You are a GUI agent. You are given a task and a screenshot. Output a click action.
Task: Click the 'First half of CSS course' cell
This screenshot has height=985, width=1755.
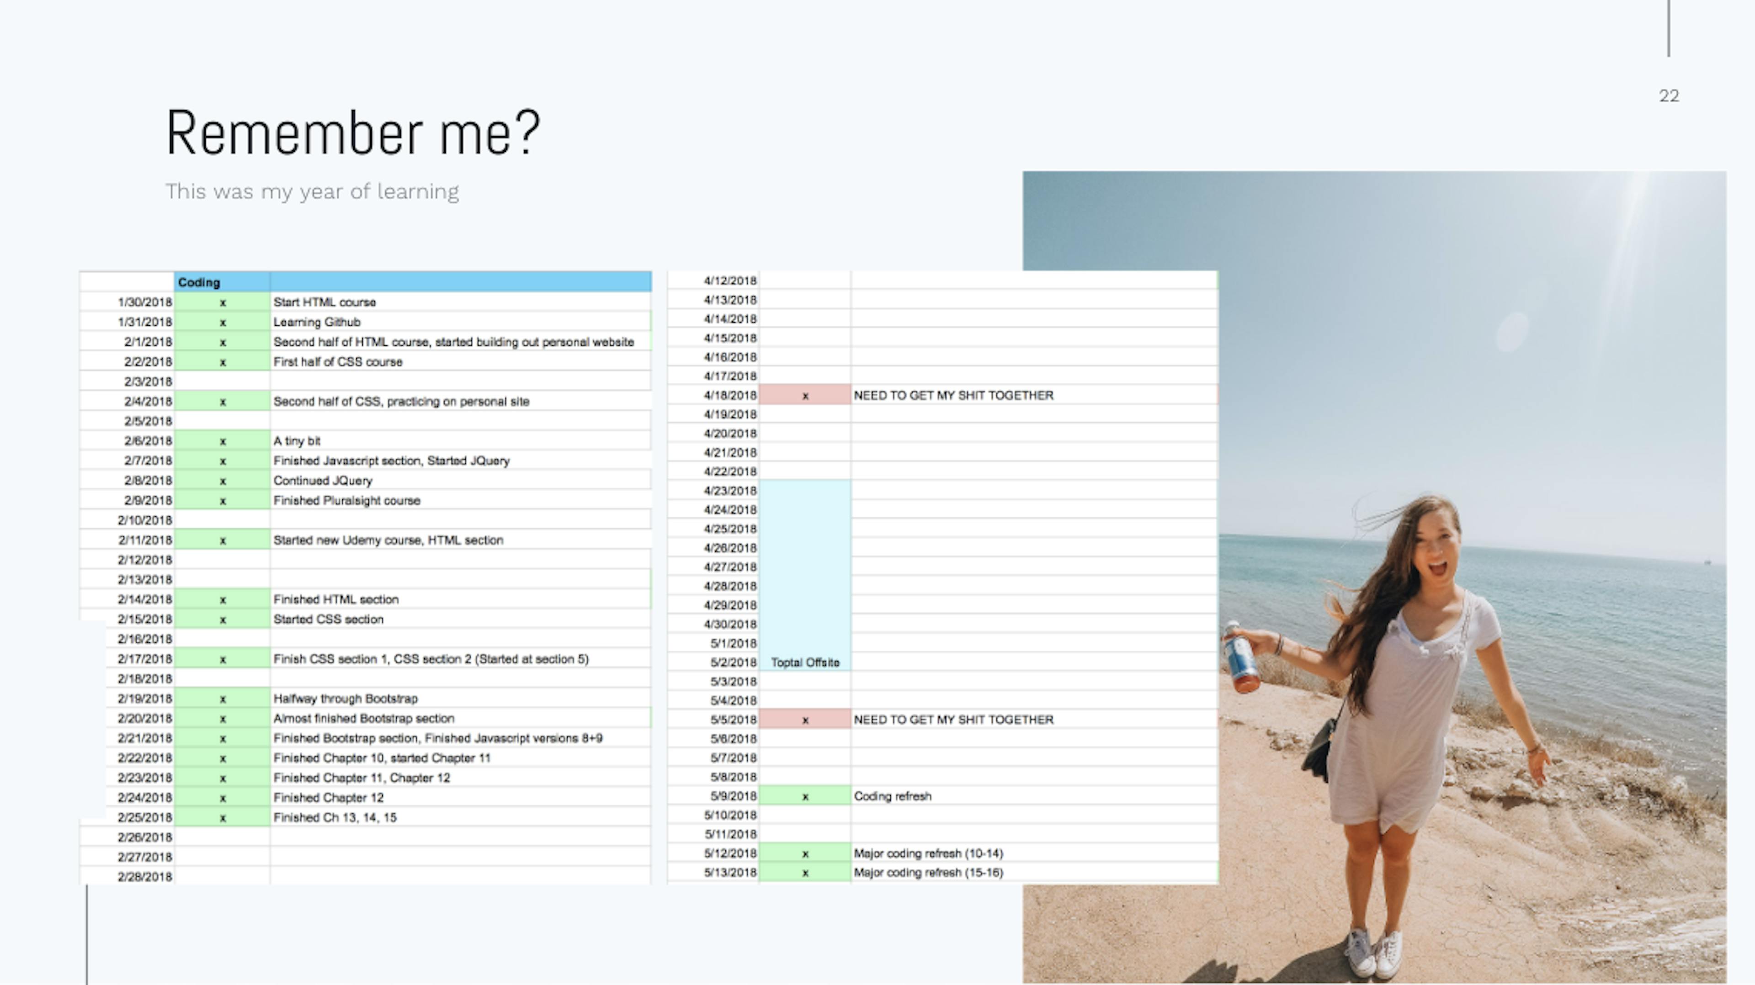click(x=461, y=362)
